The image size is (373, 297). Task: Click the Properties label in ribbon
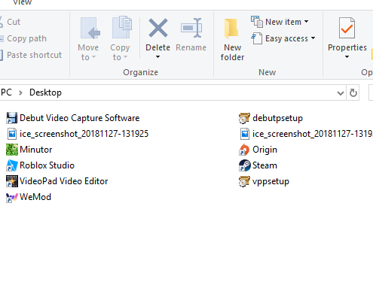click(x=347, y=47)
